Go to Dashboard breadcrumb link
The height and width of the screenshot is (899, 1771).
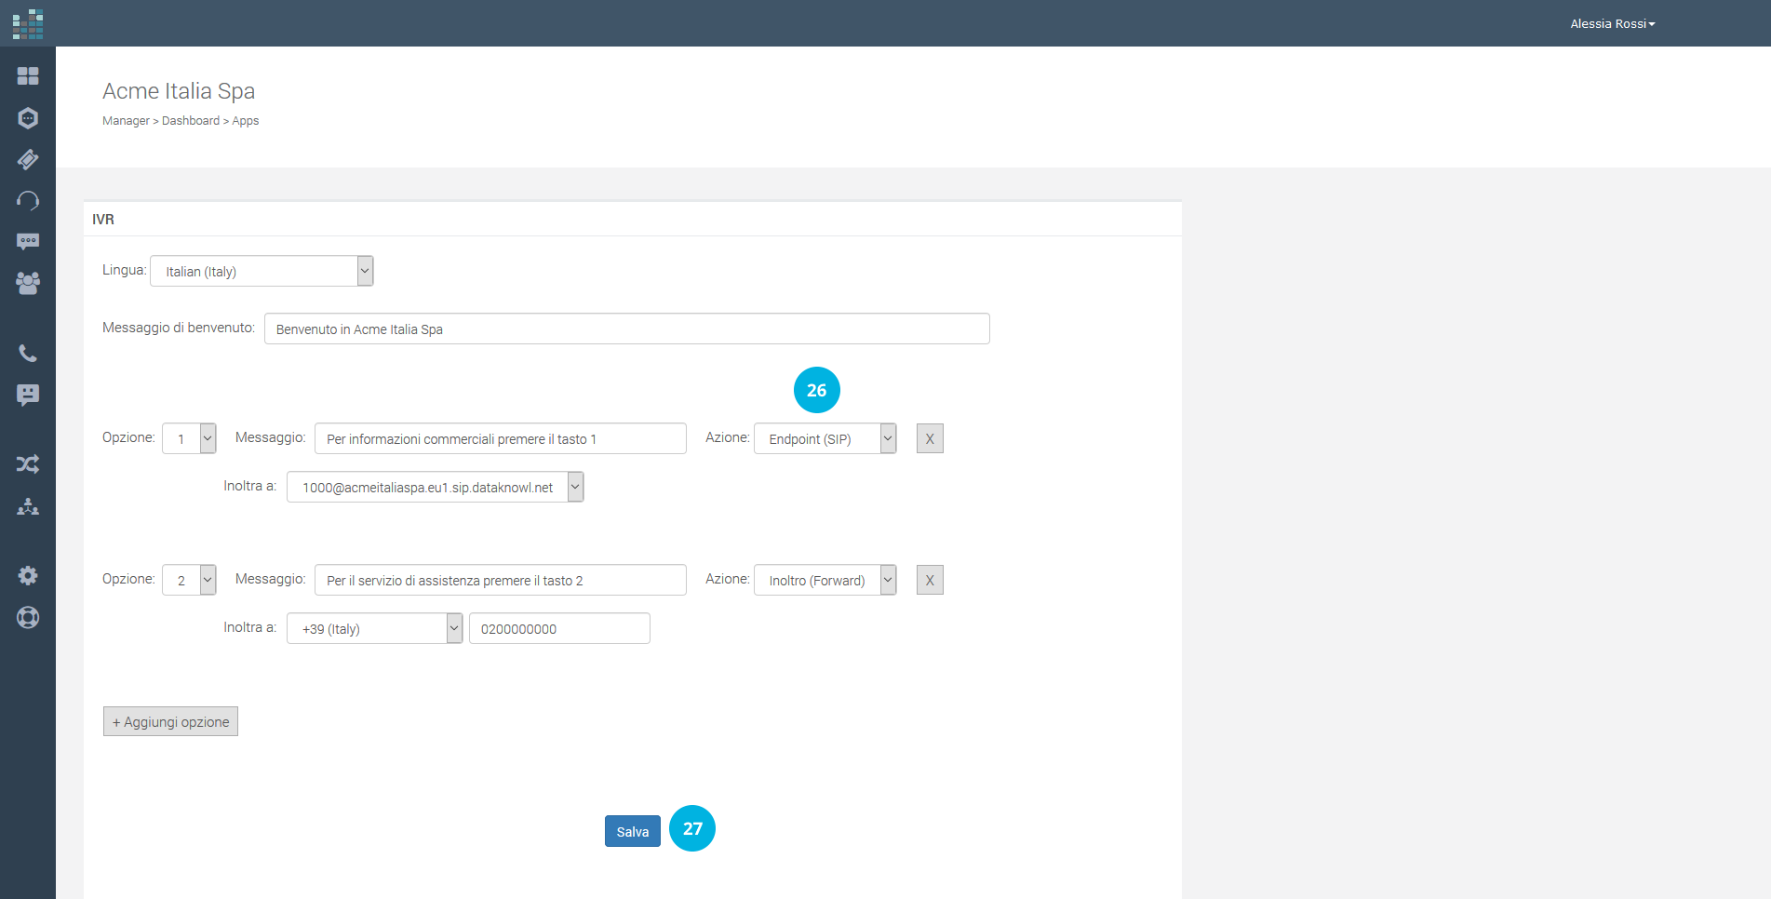click(191, 121)
